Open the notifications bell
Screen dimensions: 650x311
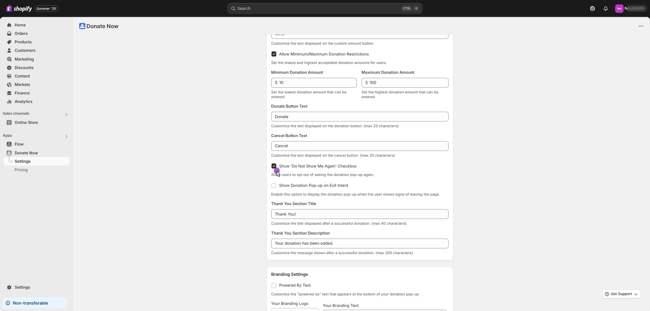pyautogui.click(x=606, y=8)
